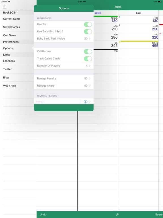Turn off the Call Partner switch
163x218 pixels.
click(x=88, y=51)
